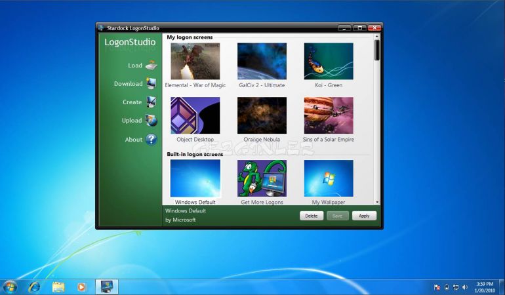Viewport: 505px width, 295px height.
Task: Click the power battery tray icon
Action: pos(447,287)
